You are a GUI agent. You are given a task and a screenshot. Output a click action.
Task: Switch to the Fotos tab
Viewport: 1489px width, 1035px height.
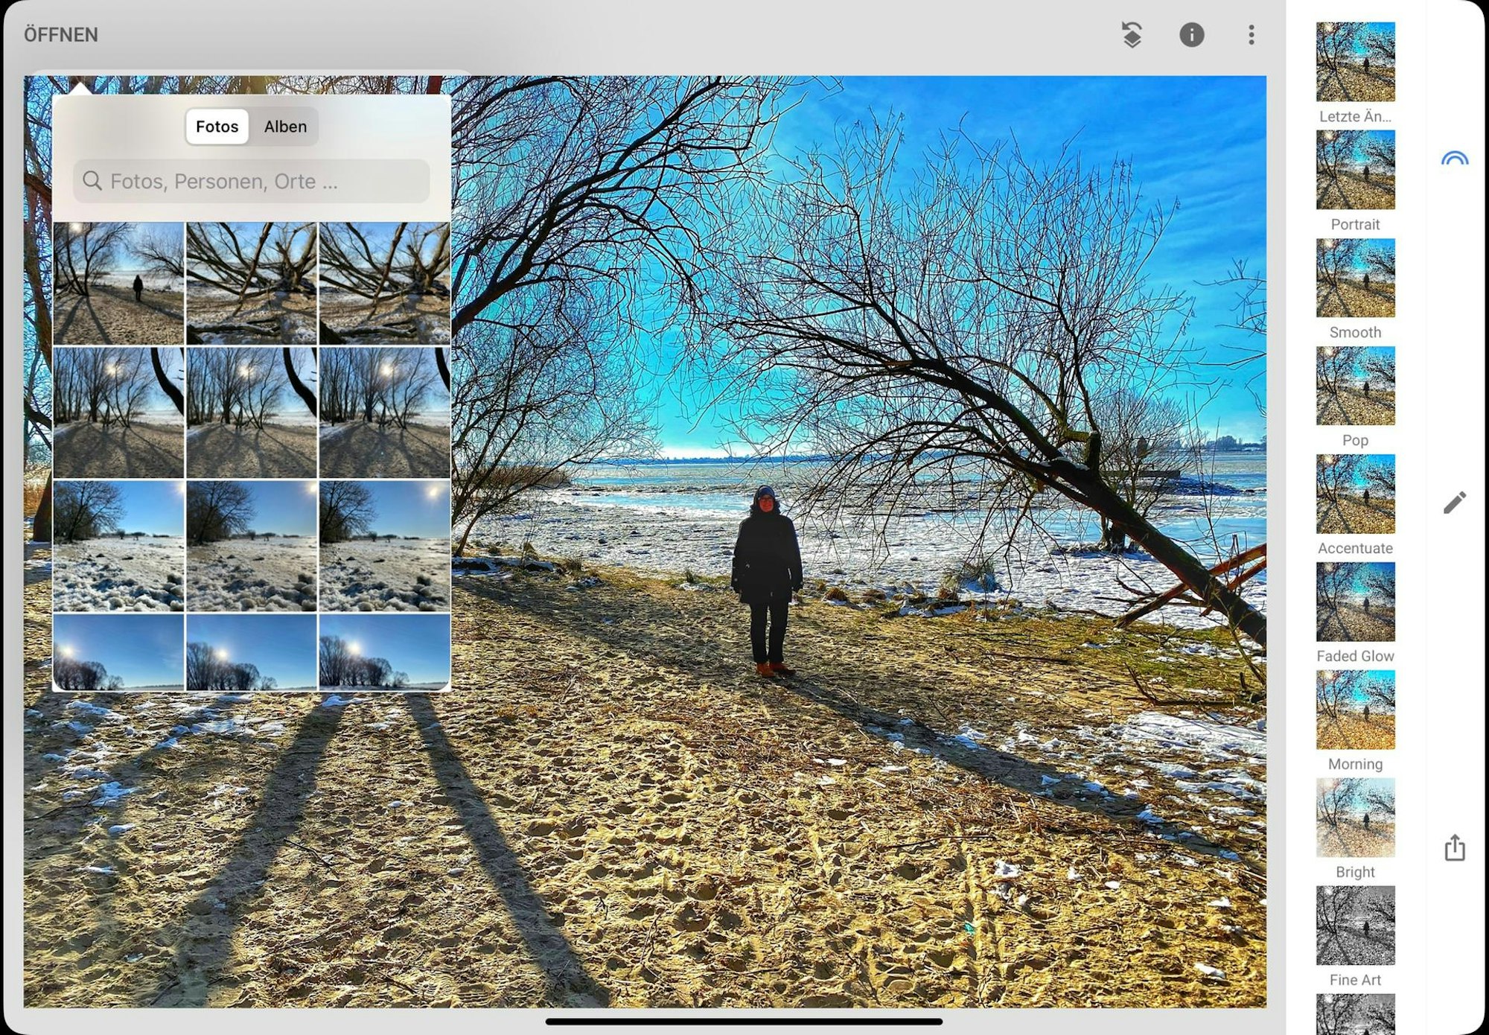(217, 127)
